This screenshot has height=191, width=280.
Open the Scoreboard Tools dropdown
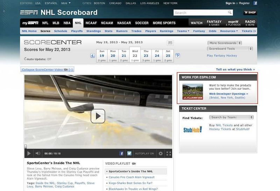[x=230, y=49]
